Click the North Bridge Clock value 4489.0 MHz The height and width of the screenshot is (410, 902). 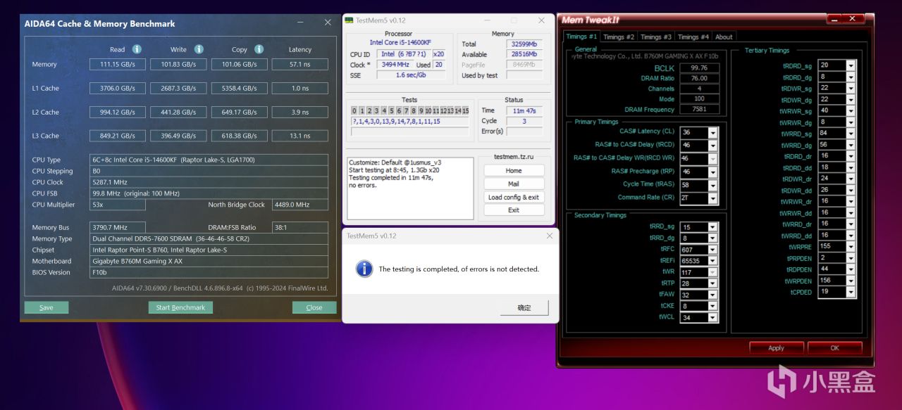300,205
